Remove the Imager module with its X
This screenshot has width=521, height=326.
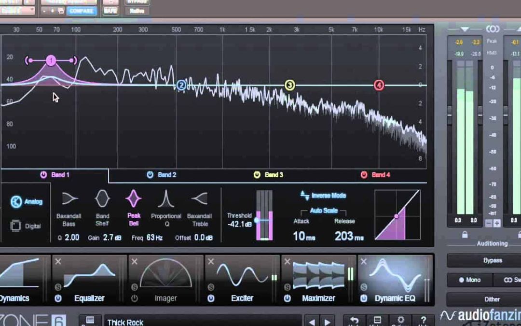pos(134,262)
